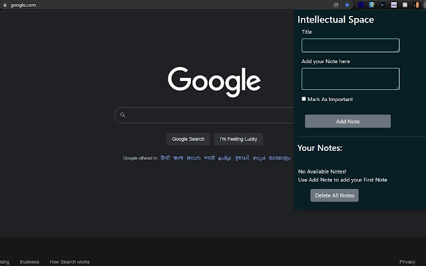The width and height of the screenshot is (426, 266).
Task: Click the lock icon beside google.com
Action: tap(5, 5)
